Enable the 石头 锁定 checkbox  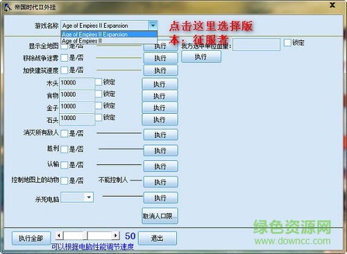(x=99, y=117)
